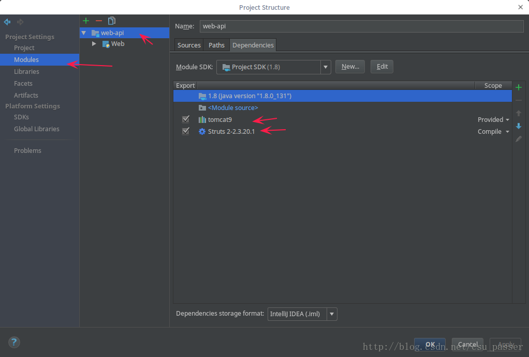Remove selected dependency with the minus icon

coord(519,100)
